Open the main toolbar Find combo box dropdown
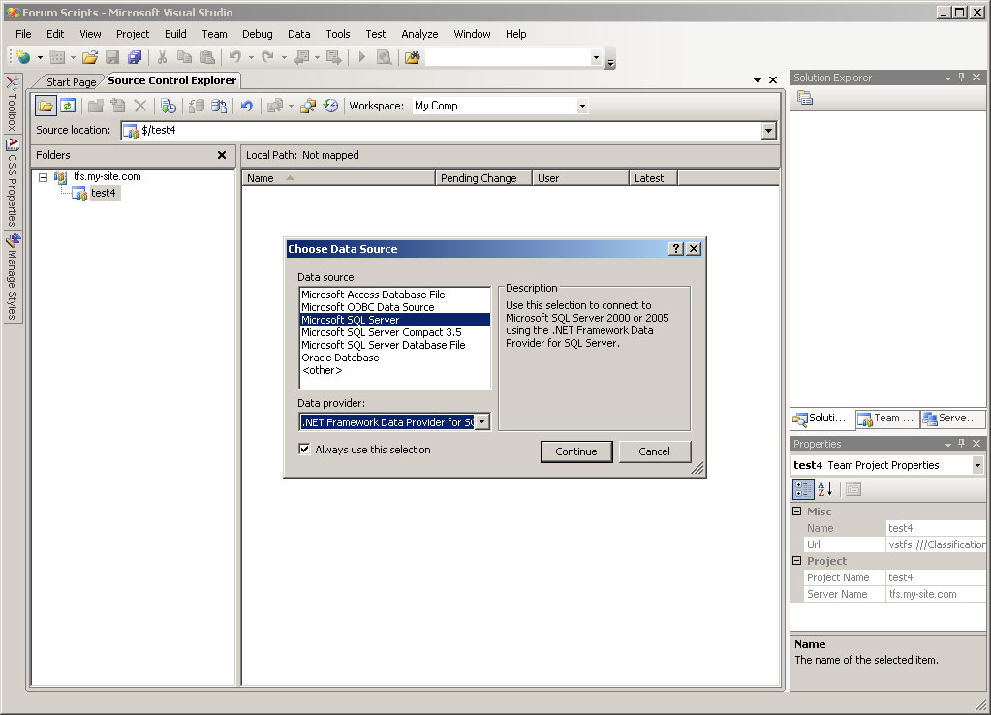991x715 pixels. point(596,57)
